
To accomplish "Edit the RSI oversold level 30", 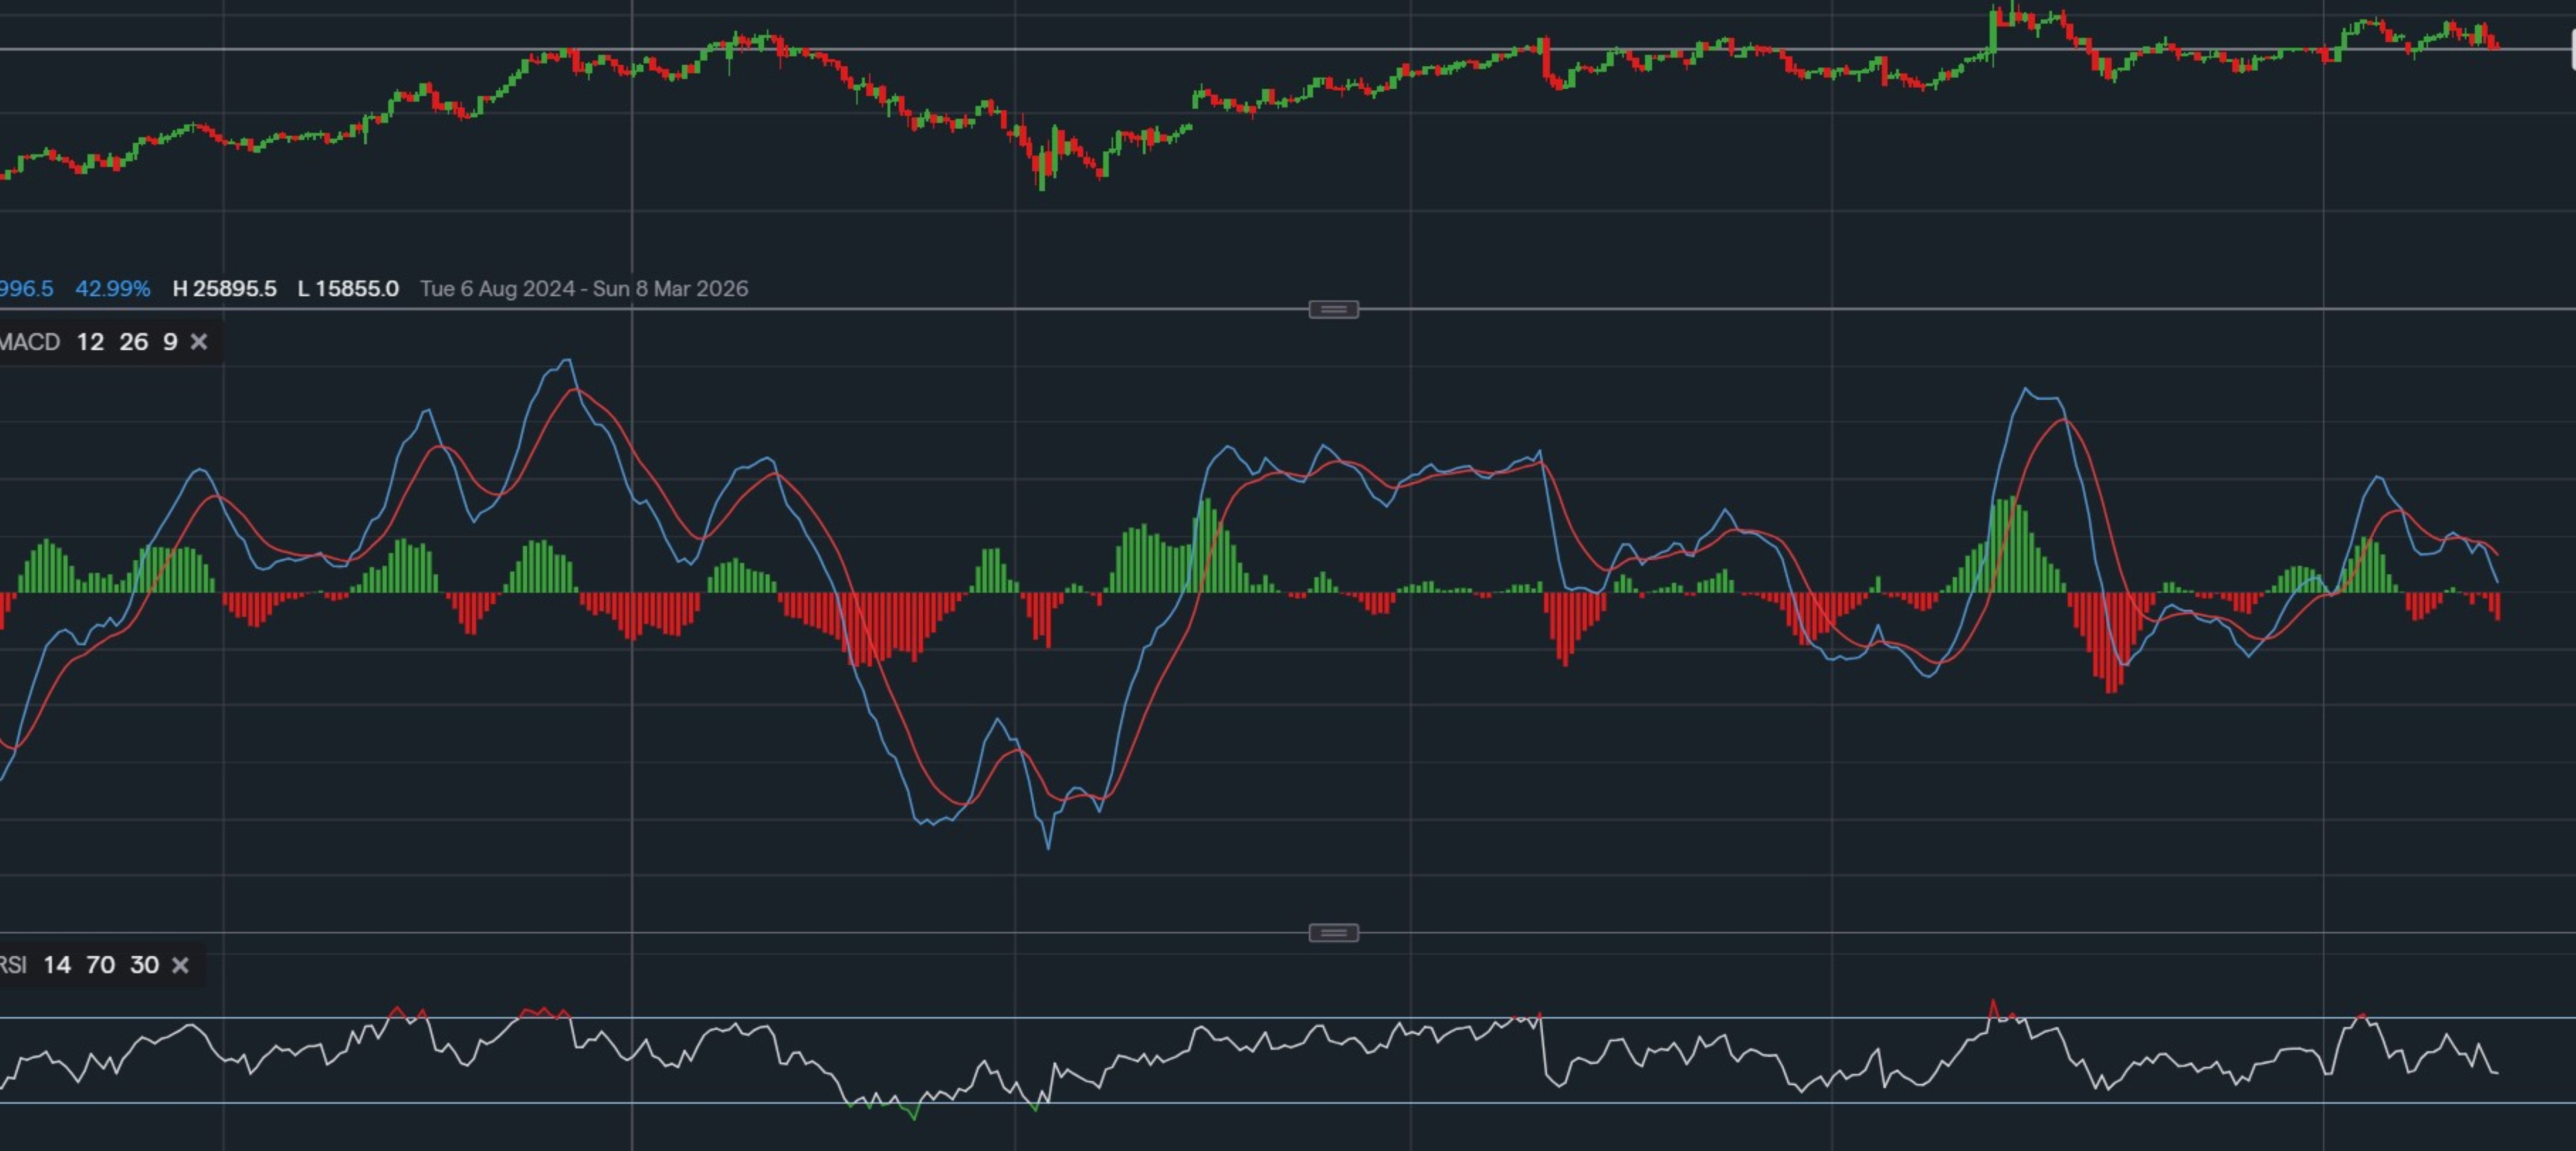I will point(144,966).
